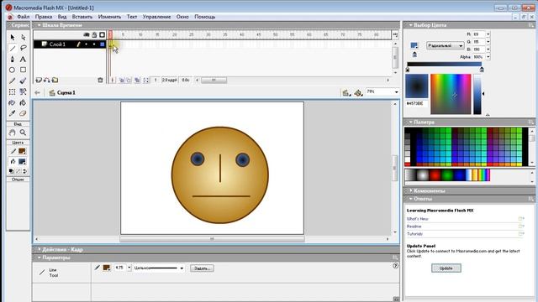
Task: Toggle lock all layers padlock icon
Action: pyautogui.click(x=94, y=35)
